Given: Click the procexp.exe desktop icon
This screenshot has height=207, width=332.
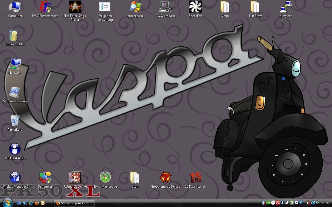Looking at the screenshot, I should coord(135,7).
